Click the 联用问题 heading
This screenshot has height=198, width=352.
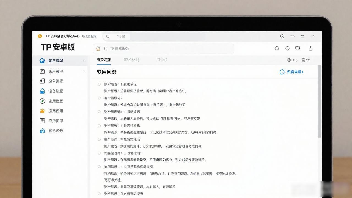click(106, 72)
